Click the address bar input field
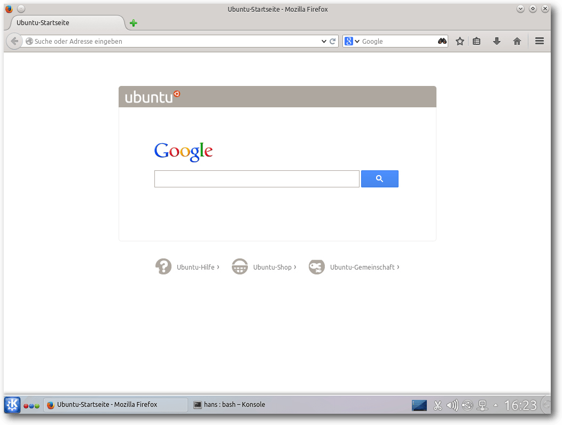 click(176, 41)
